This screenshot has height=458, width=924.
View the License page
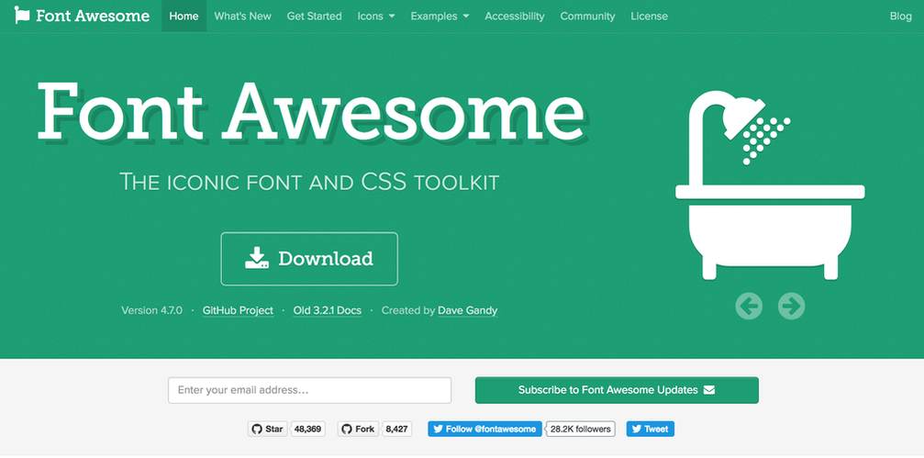pos(650,16)
